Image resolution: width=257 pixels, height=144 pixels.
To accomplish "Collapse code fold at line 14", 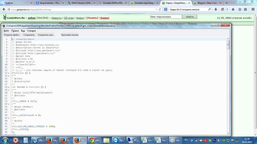I will 9,76.
